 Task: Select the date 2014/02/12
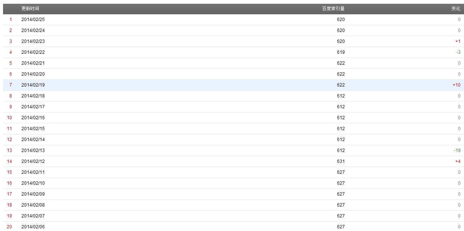tap(33, 161)
